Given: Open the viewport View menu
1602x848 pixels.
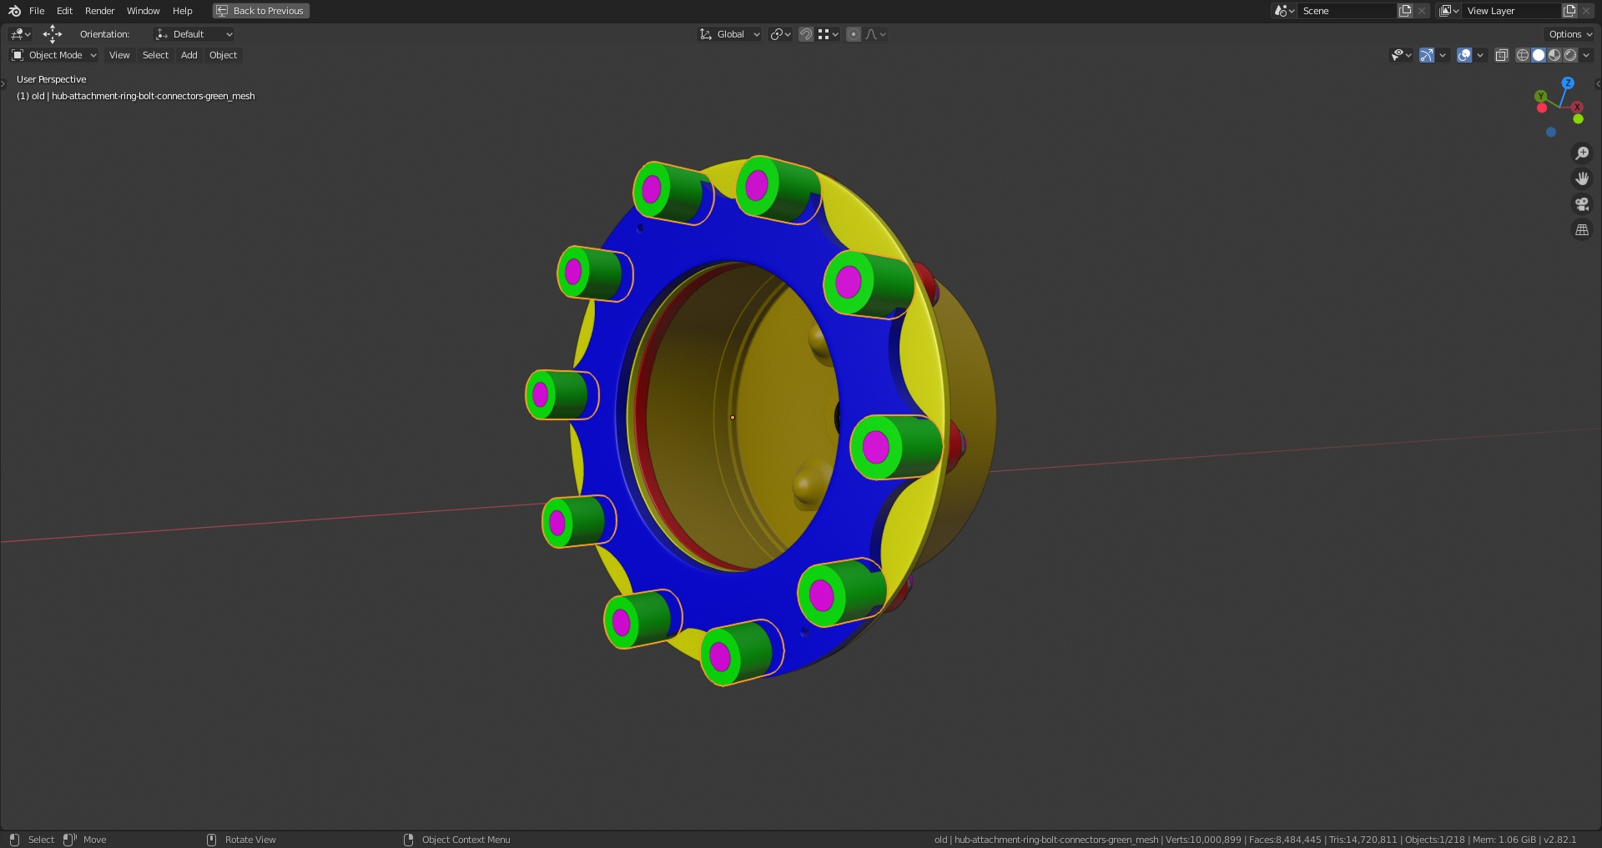Looking at the screenshot, I should pyautogui.click(x=119, y=55).
